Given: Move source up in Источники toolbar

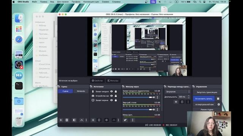Looking at the screenshot, I should (114, 120).
